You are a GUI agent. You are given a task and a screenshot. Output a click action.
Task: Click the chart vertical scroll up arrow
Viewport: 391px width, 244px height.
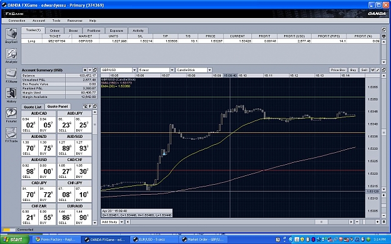coord(384,76)
